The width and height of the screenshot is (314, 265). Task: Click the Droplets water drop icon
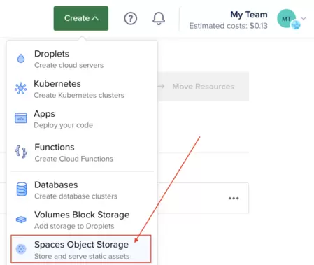tap(21, 59)
